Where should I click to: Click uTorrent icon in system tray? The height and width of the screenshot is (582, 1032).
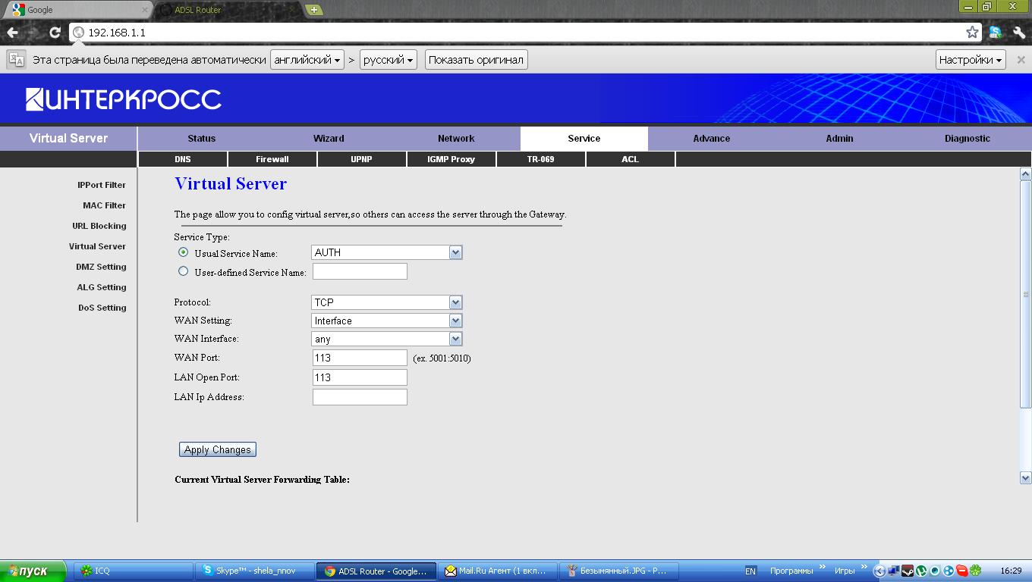pyautogui.click(x=921, y=571)
